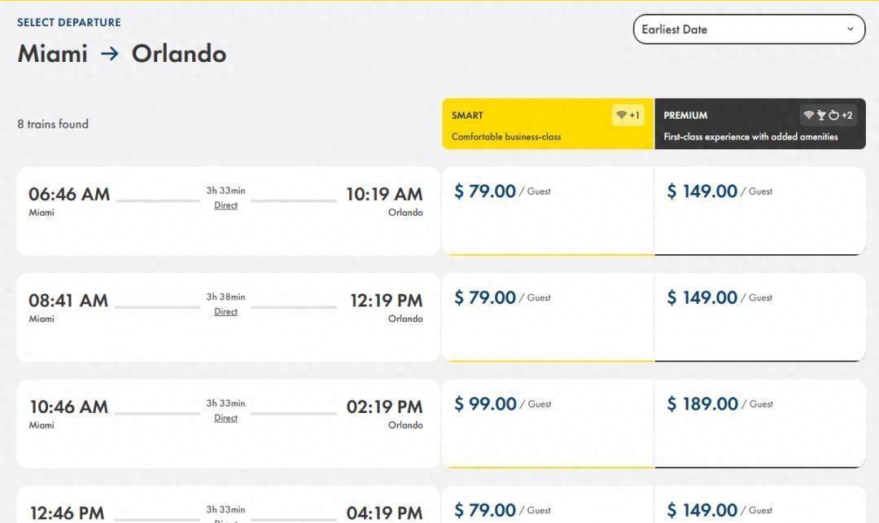Select the PREMIUM class tab
The height and width of the screenshot is (523, 879).
point(760,124)
